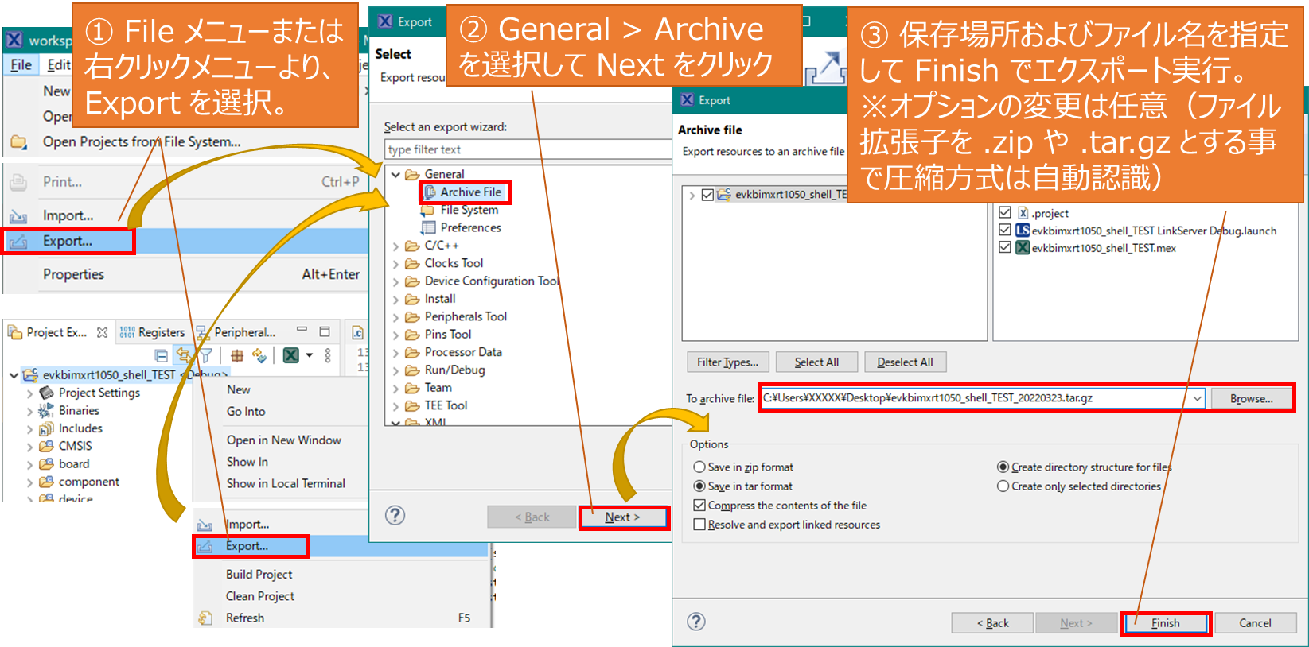1309x647 pixels.
Task: Click the Collapse All icon in Project Explorer
Action: [161, 355]
